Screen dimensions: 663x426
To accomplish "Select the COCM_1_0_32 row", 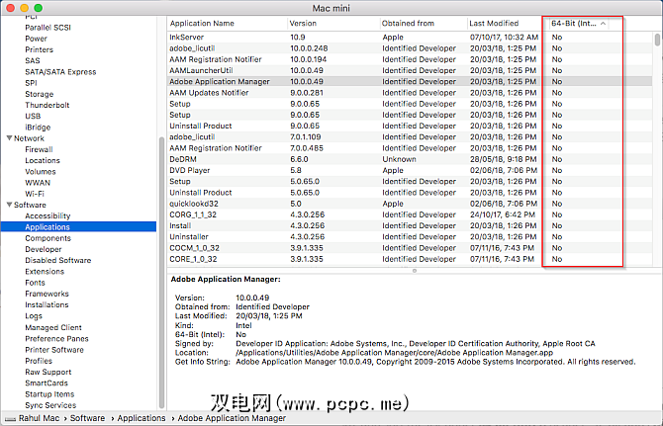I will [x=410, y=248].
